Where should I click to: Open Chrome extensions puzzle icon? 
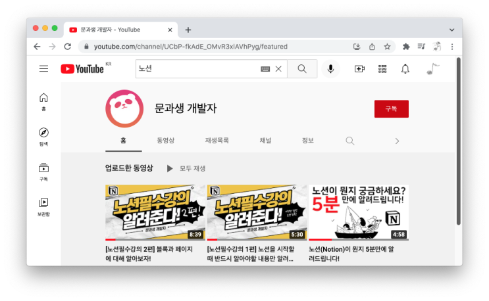point(406,47)
